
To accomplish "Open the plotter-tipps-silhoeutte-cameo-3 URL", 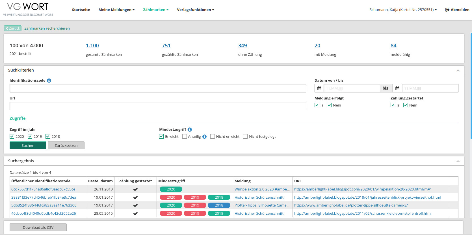I will click(x=351, y=205).
